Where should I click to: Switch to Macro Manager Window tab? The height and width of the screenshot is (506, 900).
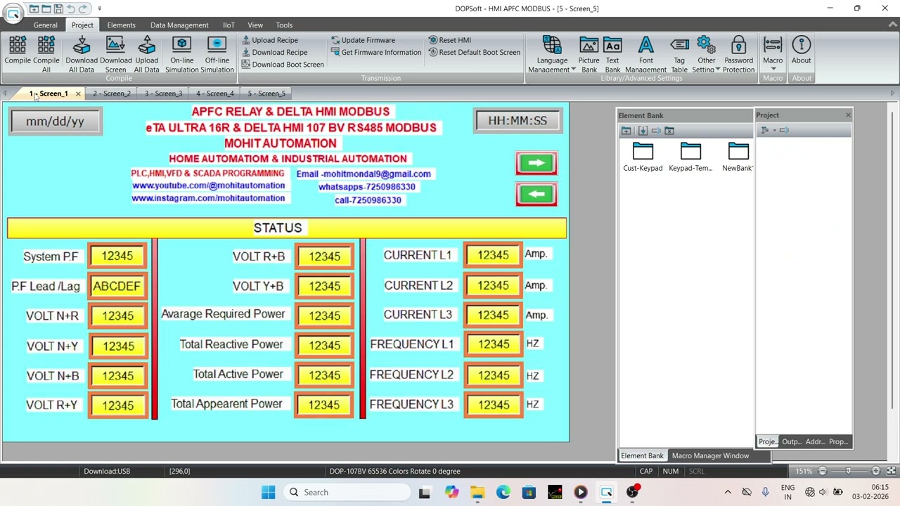click(710, 455)
